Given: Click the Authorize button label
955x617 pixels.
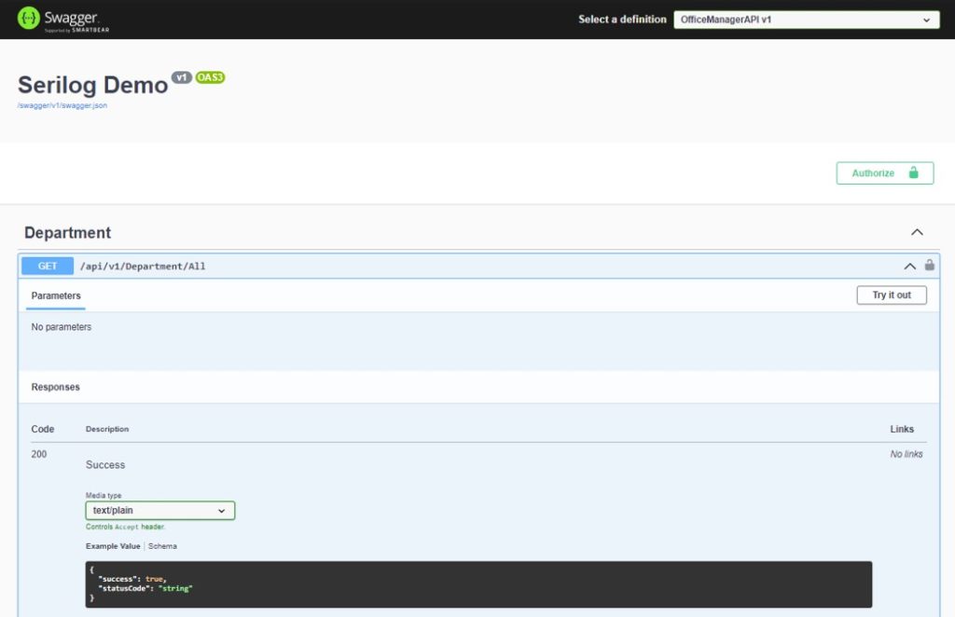Looking at the screenshot, I should (873, 173).
